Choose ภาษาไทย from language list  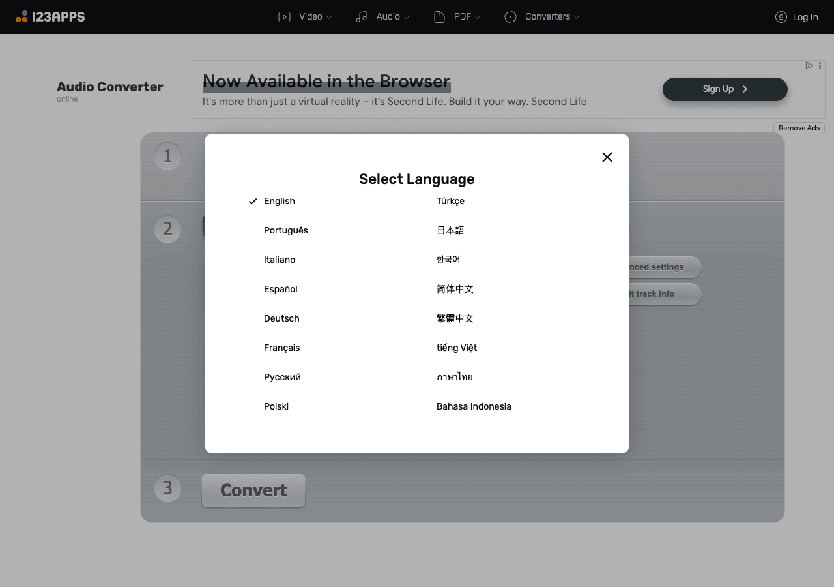[x=455, y=377]
